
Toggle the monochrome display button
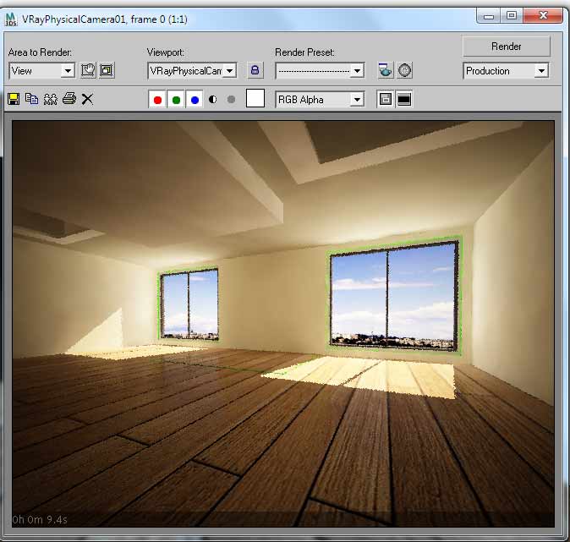pyautogui.click(x=231, y=99)
